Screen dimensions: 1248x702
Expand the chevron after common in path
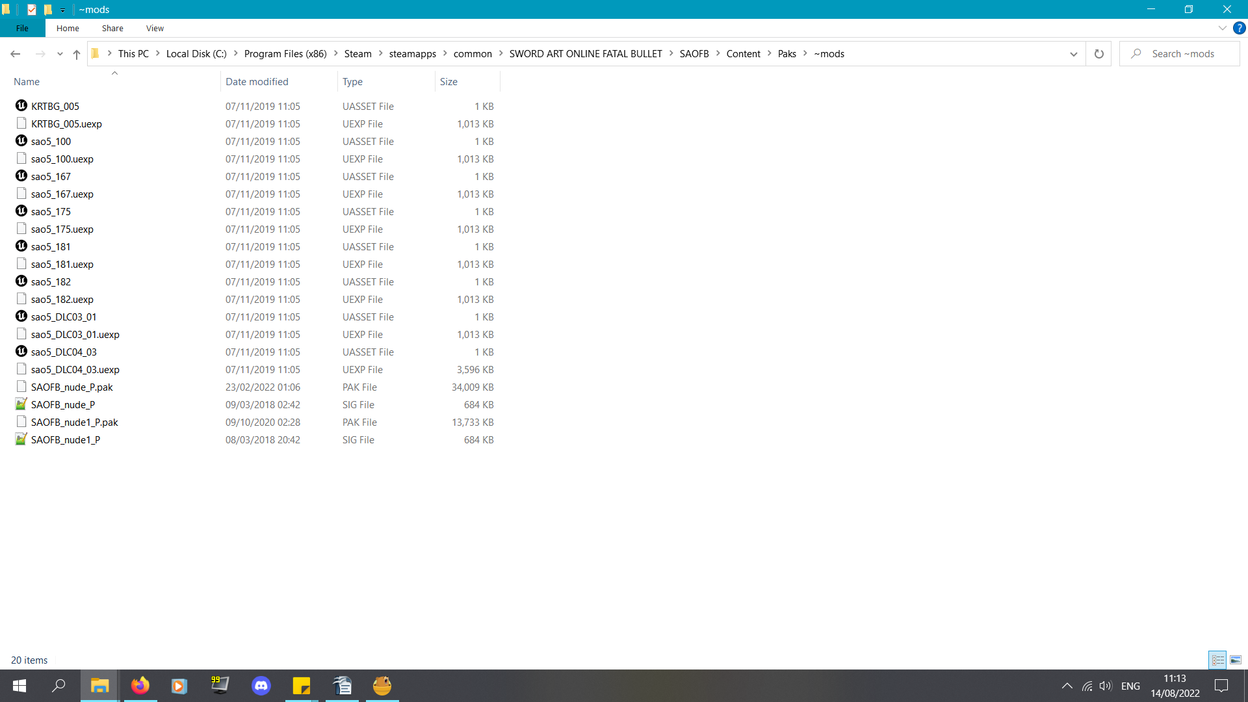pyautogui.click(x=501, y=53)
